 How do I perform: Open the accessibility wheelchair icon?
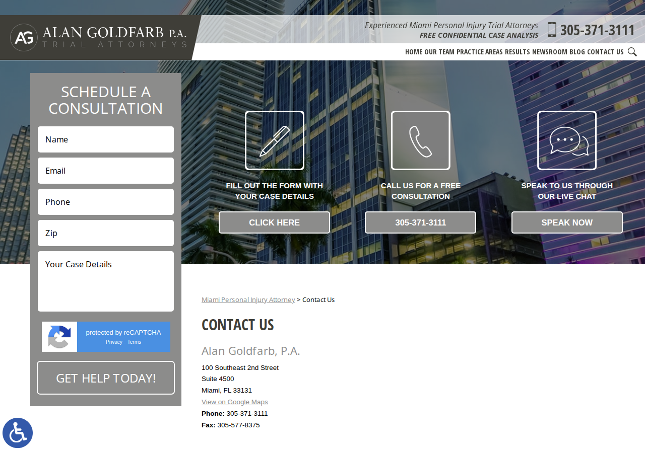(x=18, y=433)
